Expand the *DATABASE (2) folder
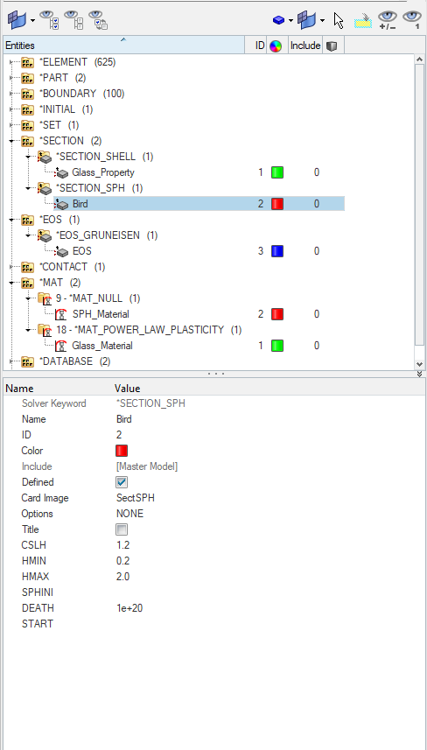The height and width of the screenshot is (750, 427). tap(11, 361)
